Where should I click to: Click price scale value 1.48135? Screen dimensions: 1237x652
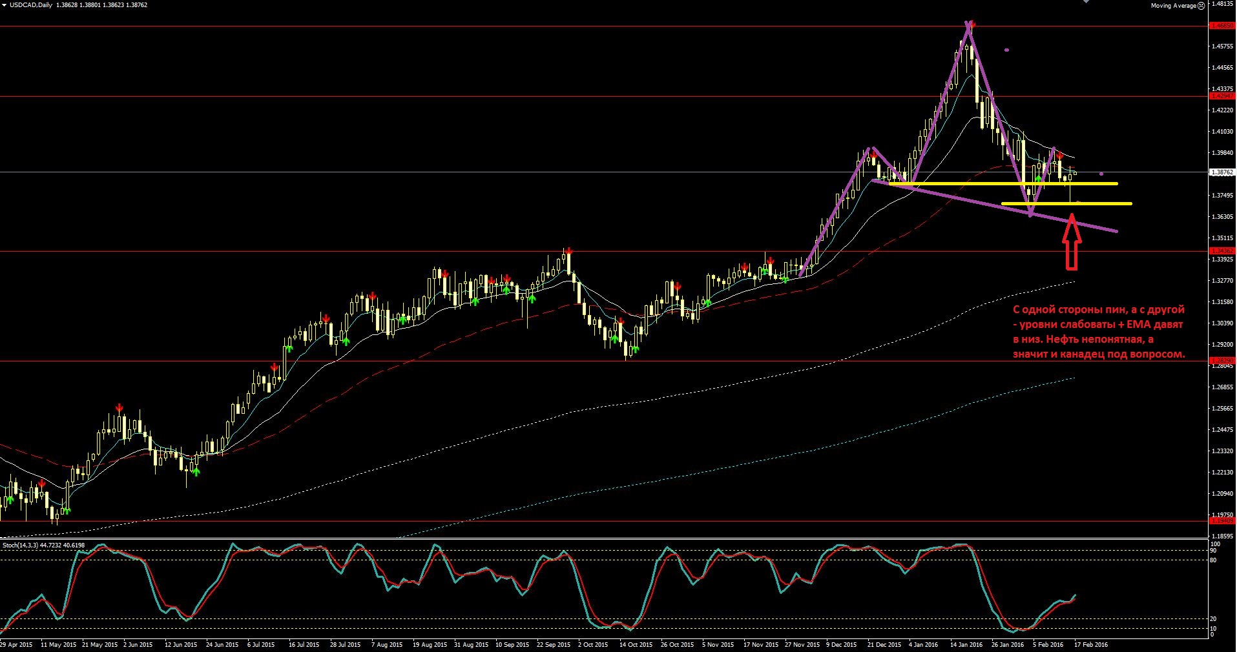(1221, 4)
